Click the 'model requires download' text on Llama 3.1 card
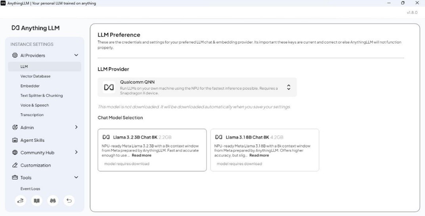425x216 pixels. 239,163
